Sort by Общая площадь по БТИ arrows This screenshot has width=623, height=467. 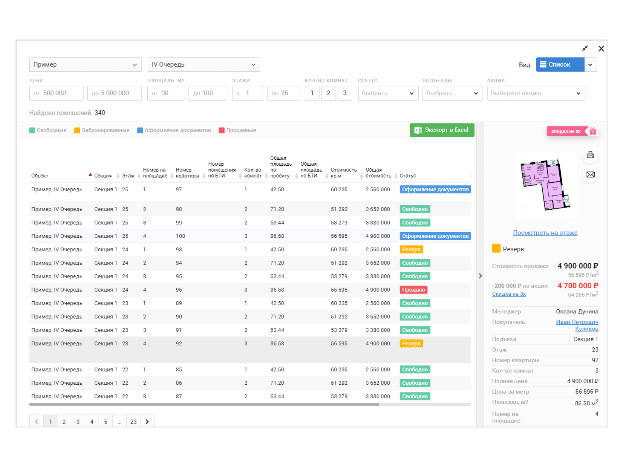click(327, 176)
